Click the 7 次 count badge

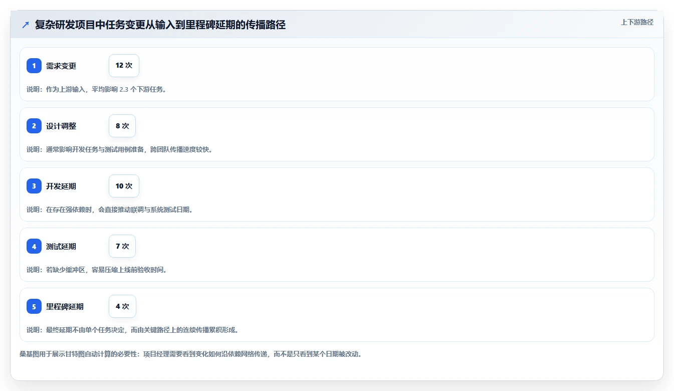coord(122,246)
